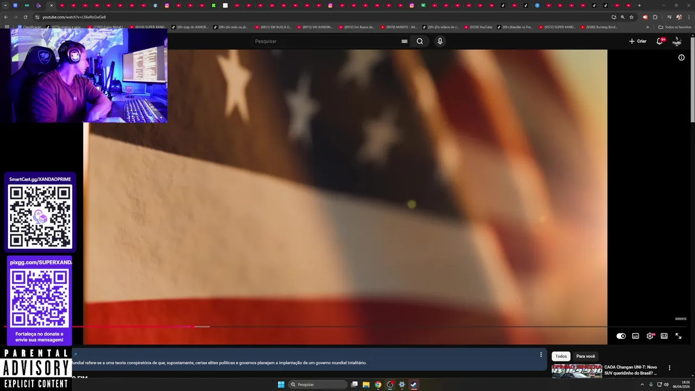Screen dimensions: 695x391
Task: Open bookmark '(9580) Burning Bord...'
Action: click(599, 27)
